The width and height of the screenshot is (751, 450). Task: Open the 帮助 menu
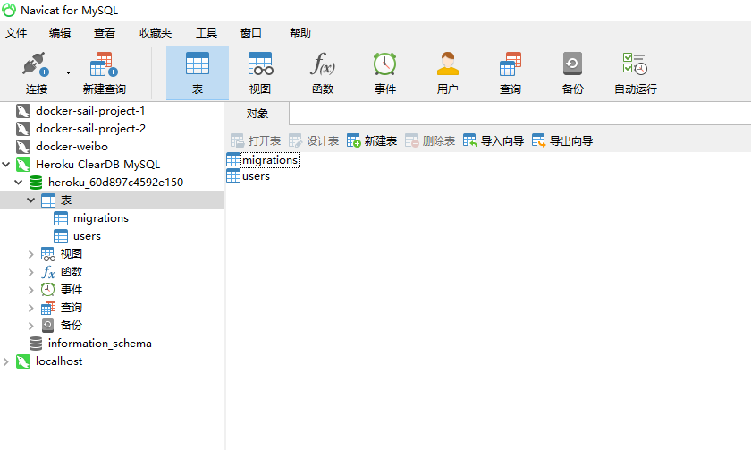(300, 32)
